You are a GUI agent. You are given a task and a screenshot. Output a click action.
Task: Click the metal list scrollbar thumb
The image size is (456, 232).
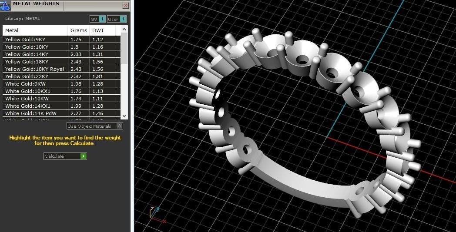[x=124, y=48]
